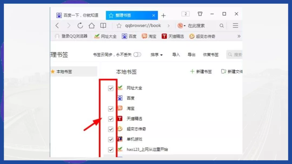Click the 超变态传奇 icon on bookmarks bar
292x164 pixels.
click(192, 36)
